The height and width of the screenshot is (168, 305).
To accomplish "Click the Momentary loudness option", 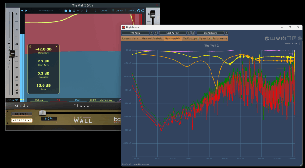I will (106, 100).
